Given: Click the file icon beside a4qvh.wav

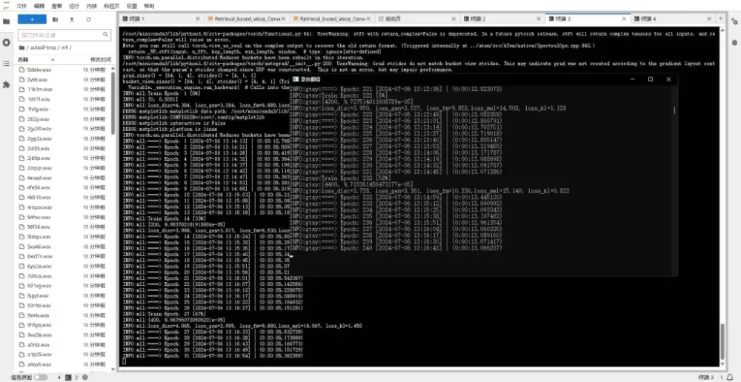Looking at the screenshot, I should [21, 364].
